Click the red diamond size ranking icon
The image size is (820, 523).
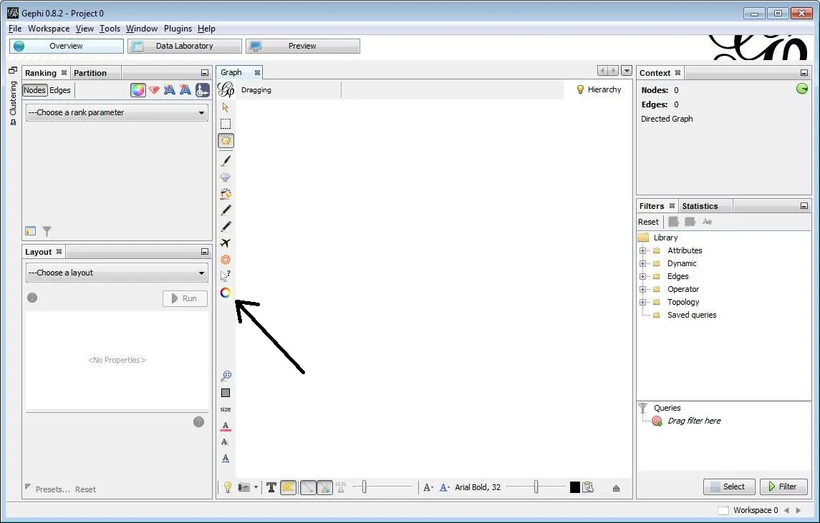point(154,90)
